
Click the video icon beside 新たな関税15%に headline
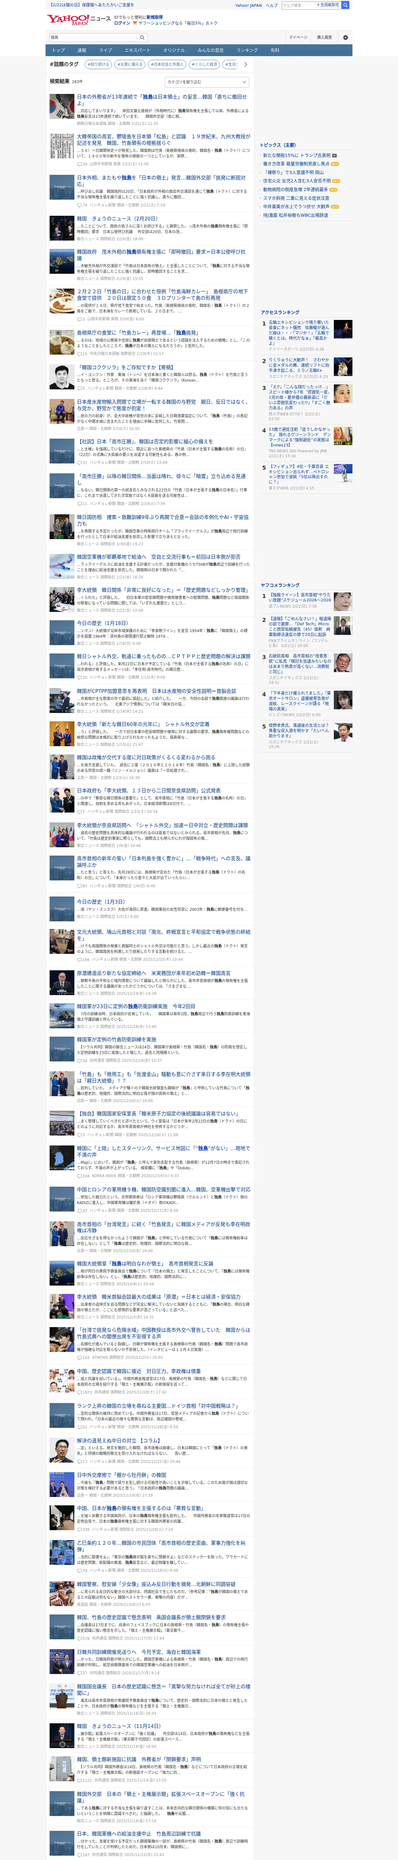coord(334,155)
